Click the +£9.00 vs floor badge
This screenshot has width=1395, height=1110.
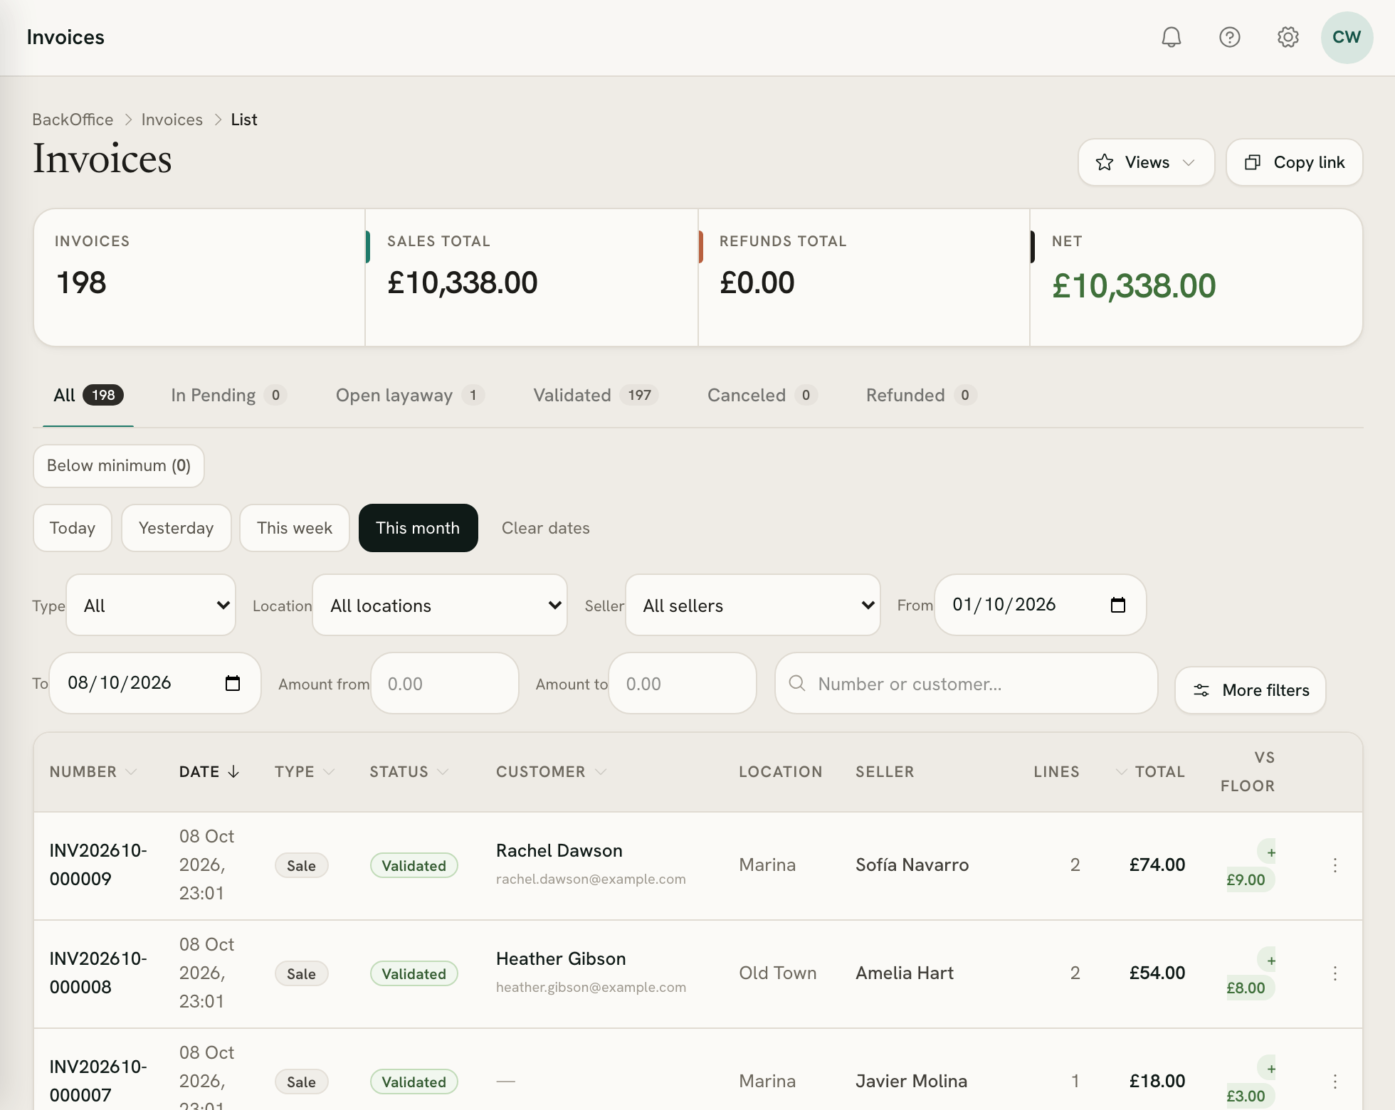[1250, 866]
